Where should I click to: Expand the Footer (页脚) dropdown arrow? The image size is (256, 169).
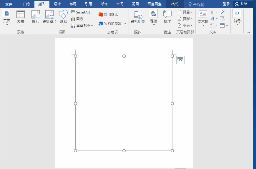191,19
